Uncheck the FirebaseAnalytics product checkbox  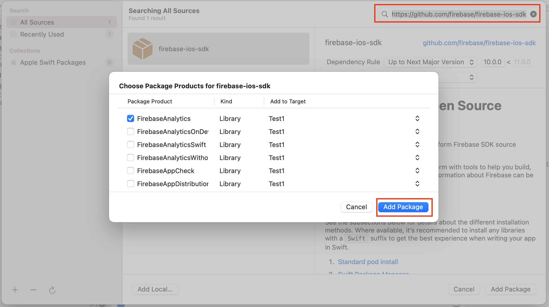[131, 118]
